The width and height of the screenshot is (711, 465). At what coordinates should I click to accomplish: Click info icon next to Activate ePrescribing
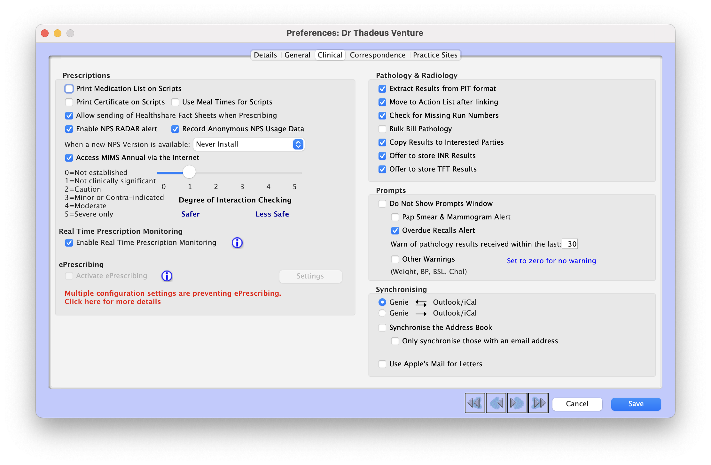[x=167, y=276]
